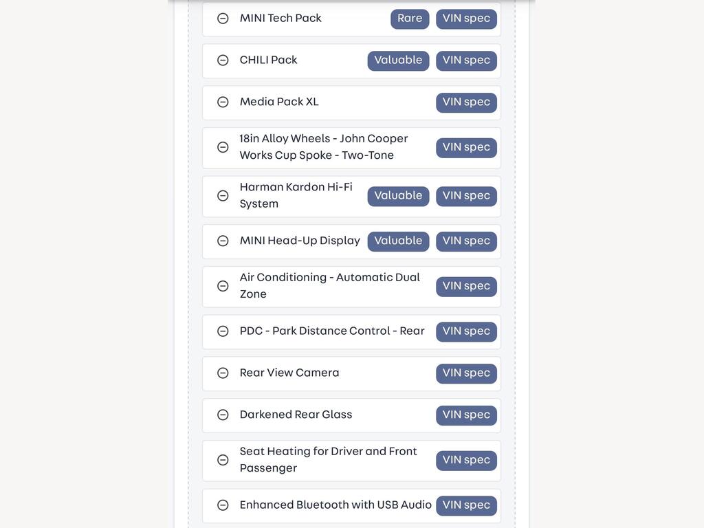This screenshot has width=704, height=528.
Task: Click the minus icon beside CHILI Pack
Action: pos(223,60)
